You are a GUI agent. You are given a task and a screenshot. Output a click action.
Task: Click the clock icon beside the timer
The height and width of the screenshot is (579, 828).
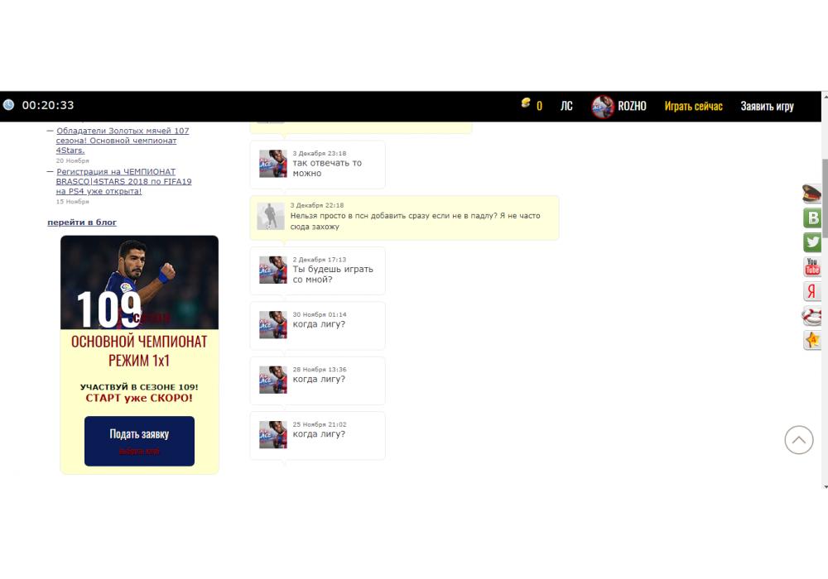tap(8, 105)
